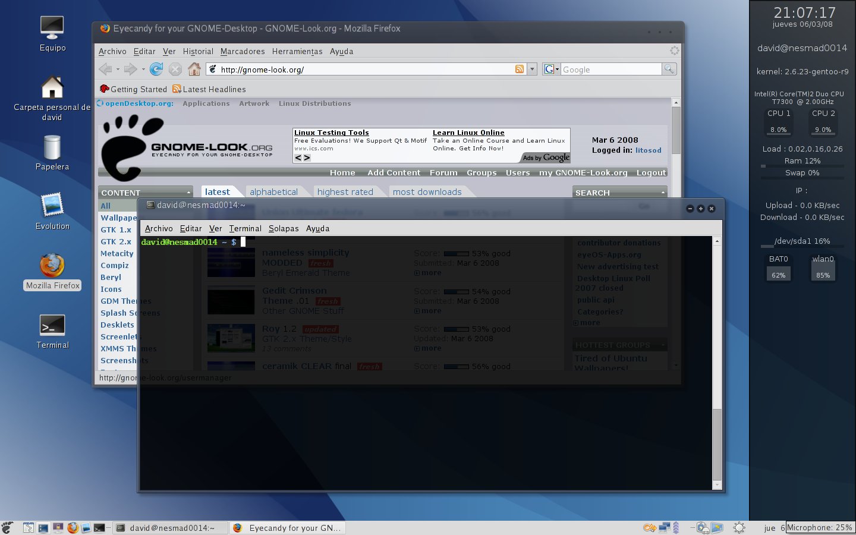
Task: Click the Add Content nav link
Action: [394, 172]
